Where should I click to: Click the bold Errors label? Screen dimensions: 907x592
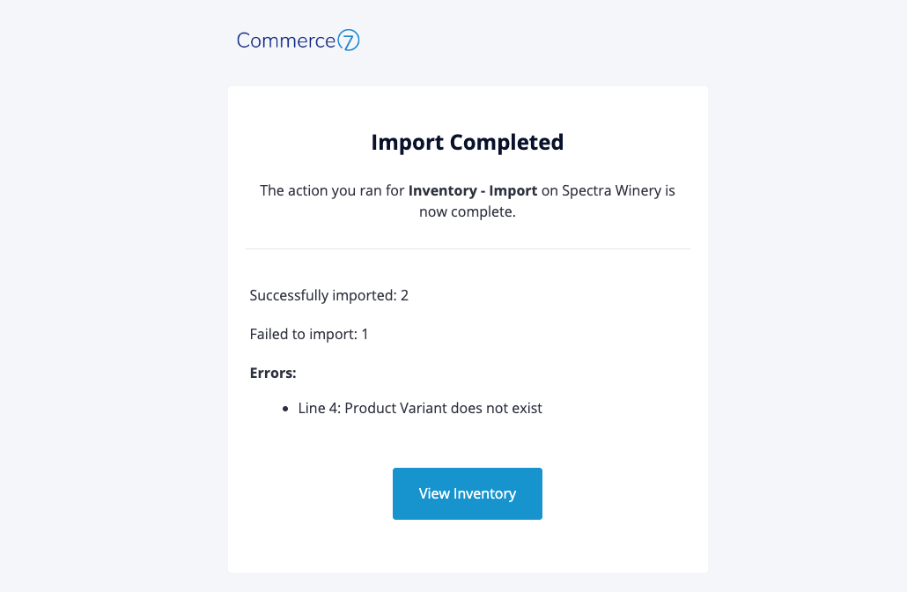[272, 373]
